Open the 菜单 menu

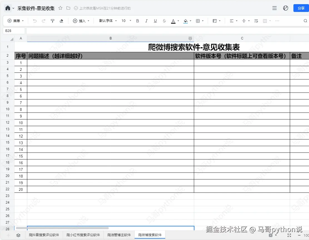click(17, 21)
